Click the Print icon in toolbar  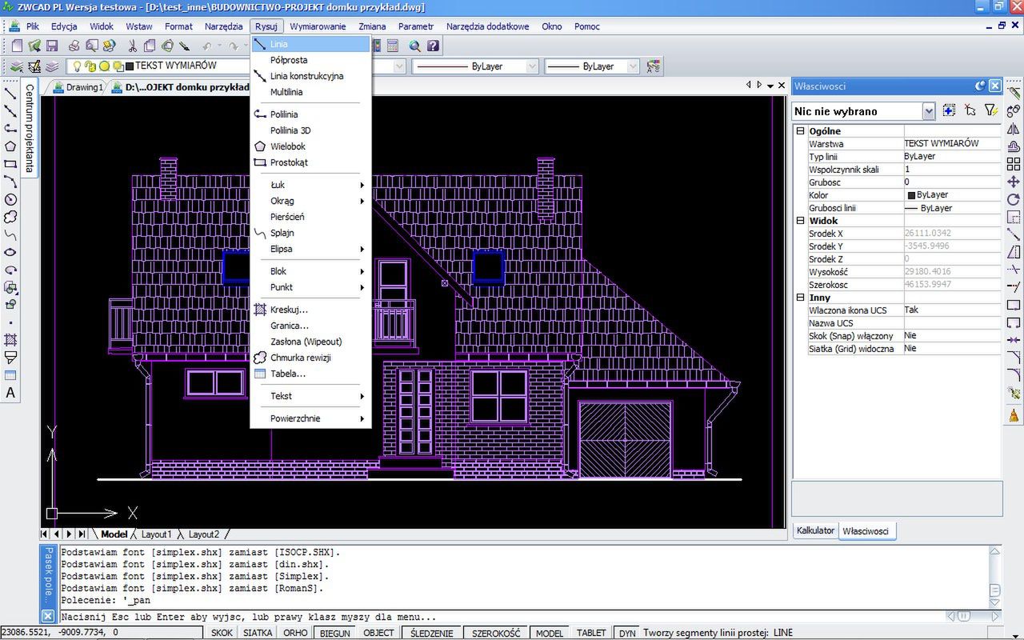click(x=74, y=46)
